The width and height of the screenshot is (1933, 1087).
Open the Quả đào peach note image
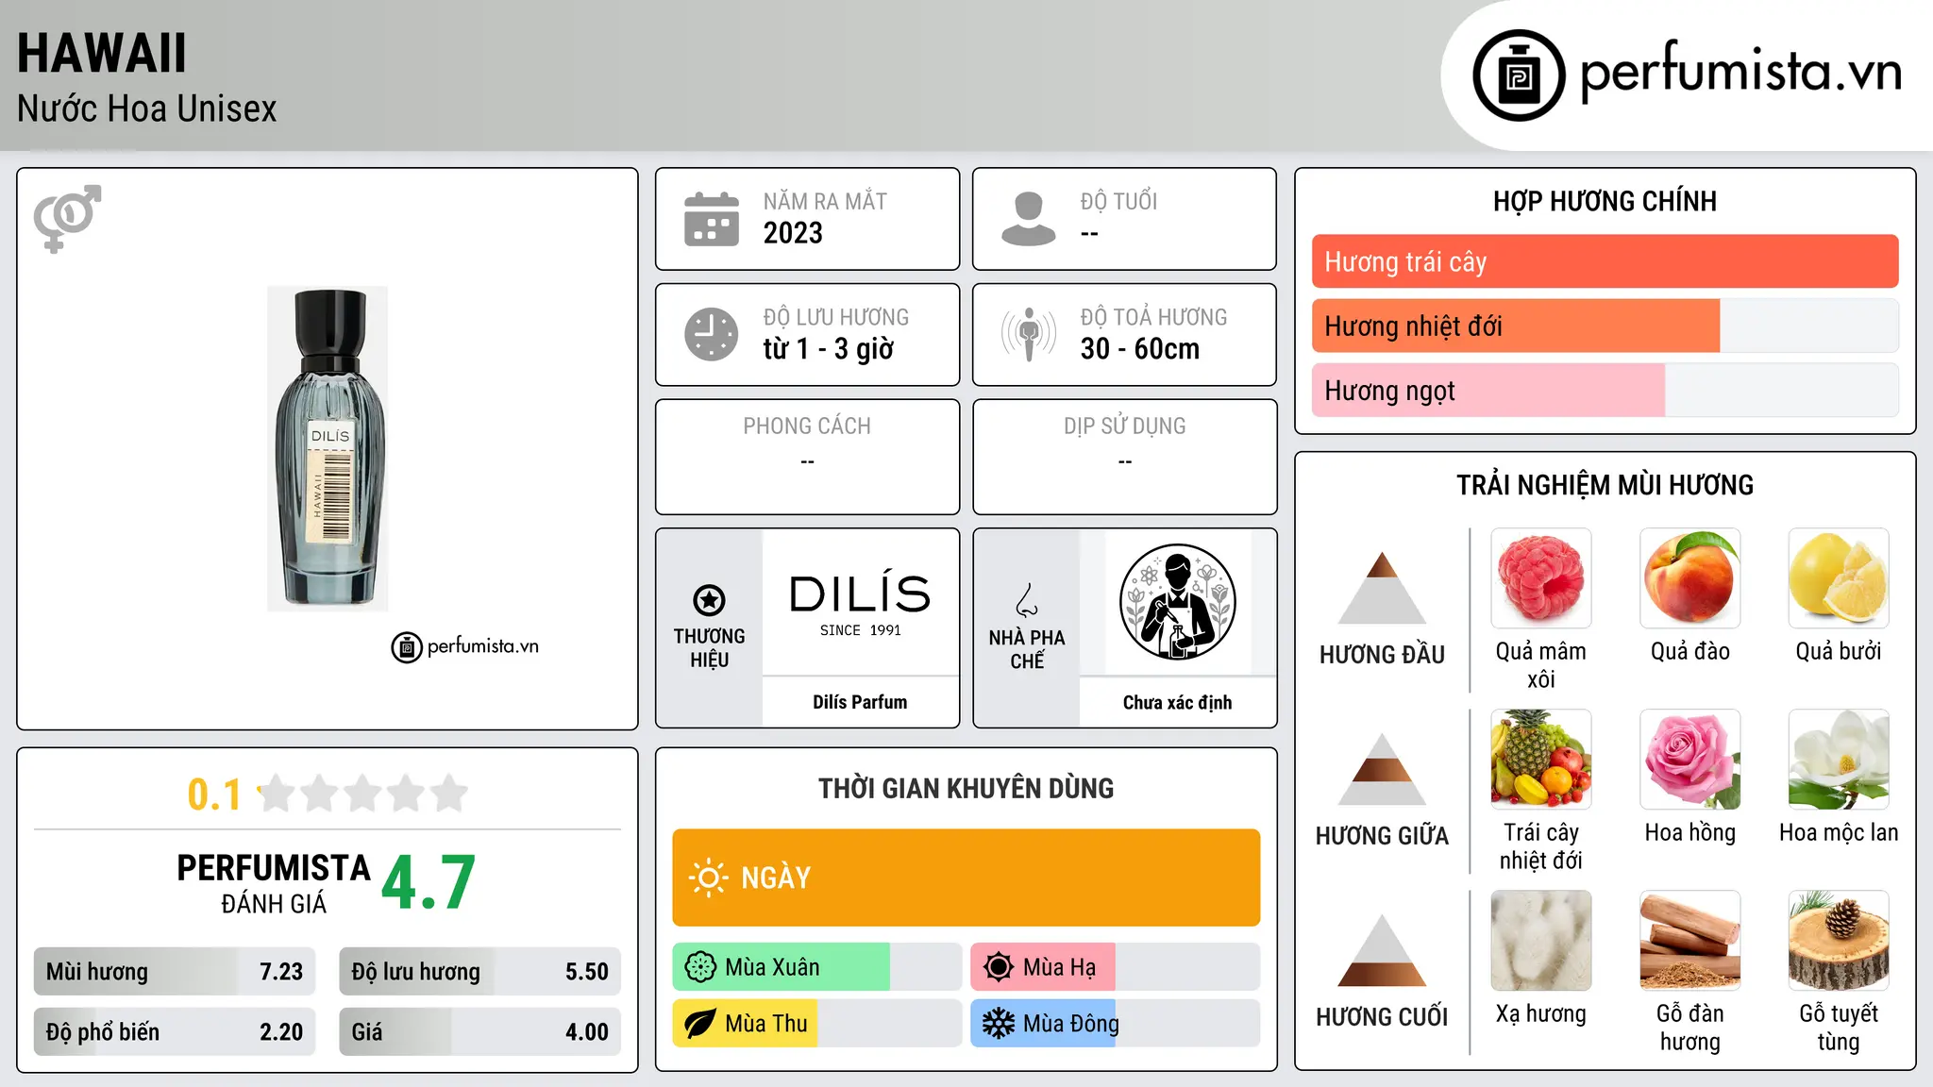(1690, 578)
